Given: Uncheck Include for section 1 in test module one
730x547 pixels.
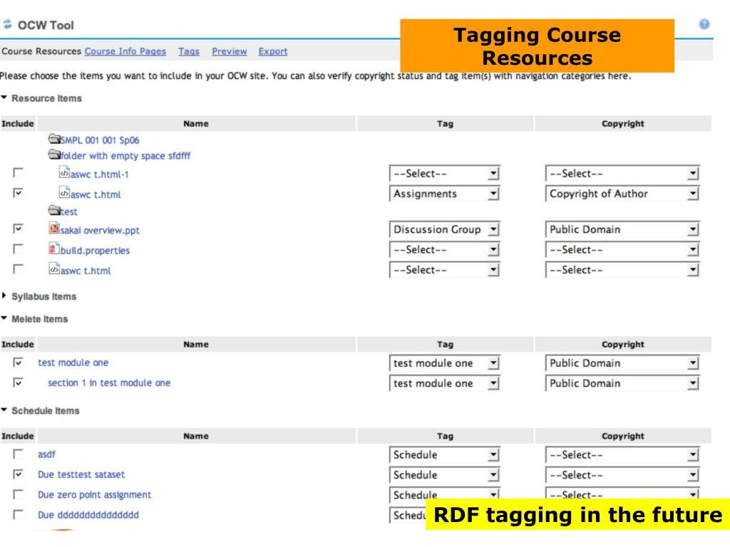Looking at the screenshot, I should pos(18,382).
